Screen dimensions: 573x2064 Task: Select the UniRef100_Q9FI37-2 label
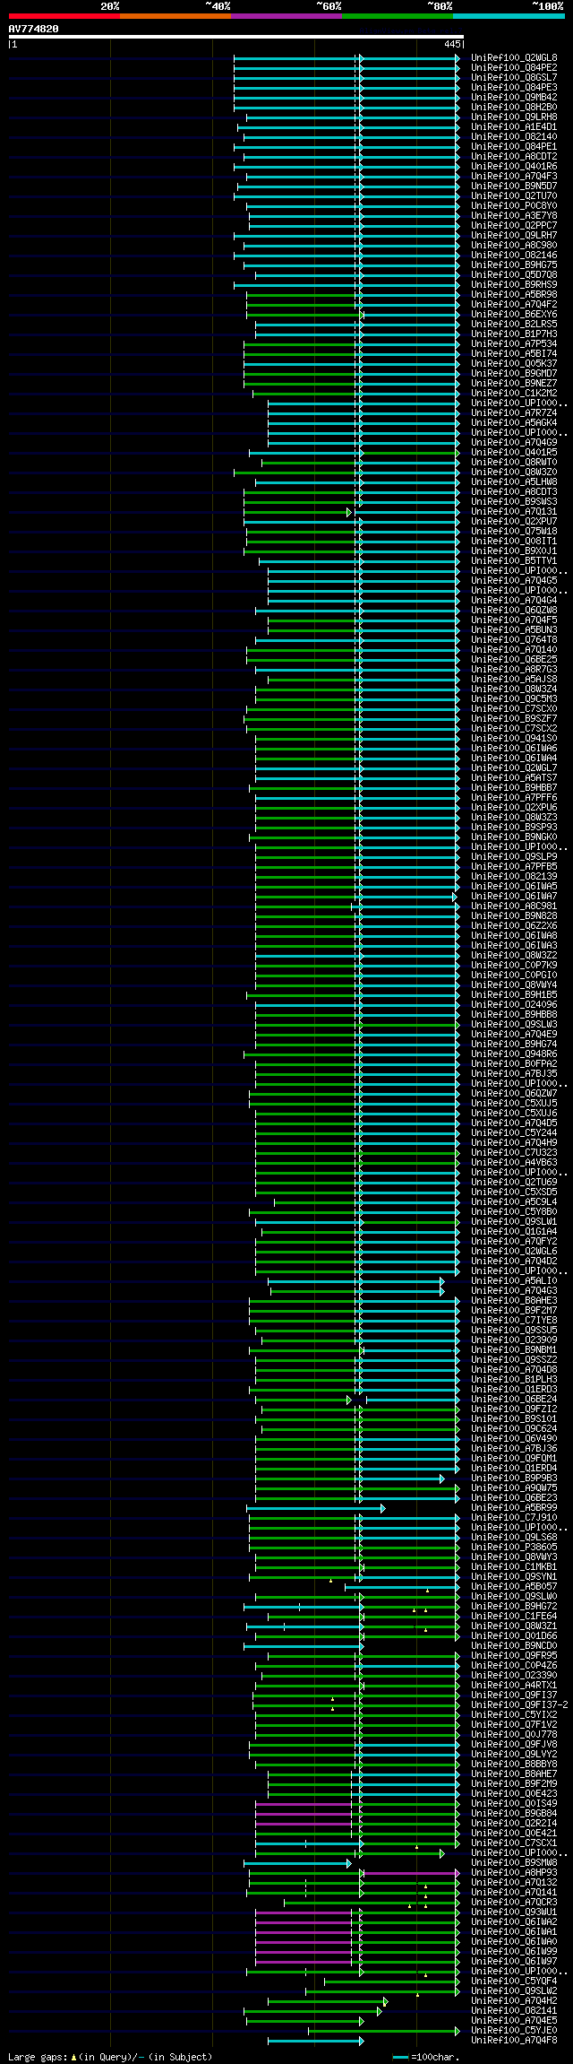519,1705
